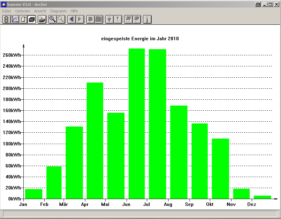This screenshot has width=281, height=219.
Task: Go to next period with right arrow
Action: (x=80, y=19)
